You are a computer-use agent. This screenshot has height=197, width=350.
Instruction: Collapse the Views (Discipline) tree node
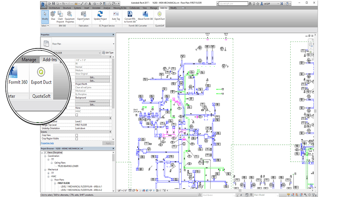(x=42, y=152)
